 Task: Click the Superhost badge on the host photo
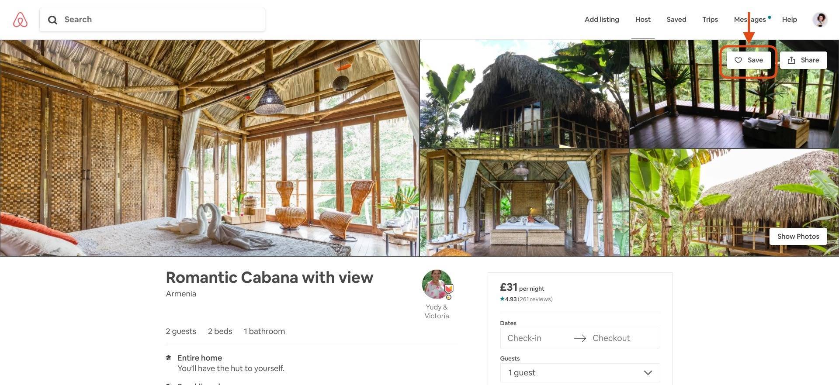[x=449, y=289]
